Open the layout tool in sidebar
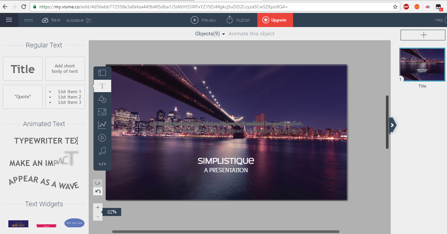This screenshot has width=447, height=234. click(102, 73)
